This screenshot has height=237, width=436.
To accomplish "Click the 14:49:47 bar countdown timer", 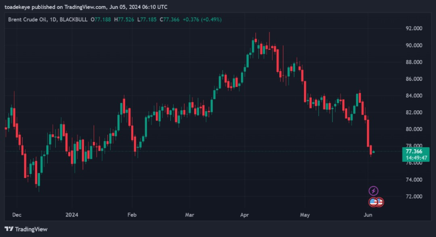I will (414, 157).
